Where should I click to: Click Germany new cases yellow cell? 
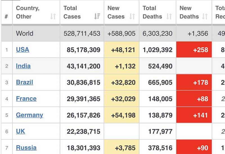click(121, 115)
